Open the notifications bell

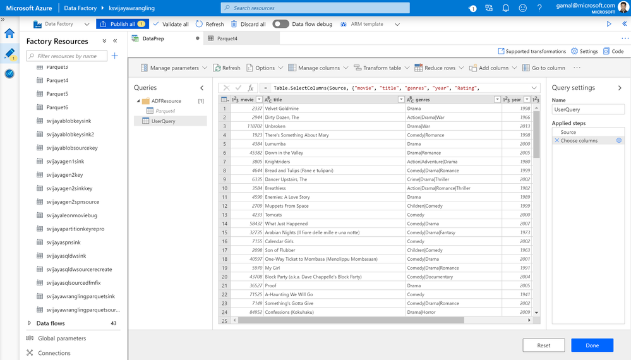coord(506,8)
